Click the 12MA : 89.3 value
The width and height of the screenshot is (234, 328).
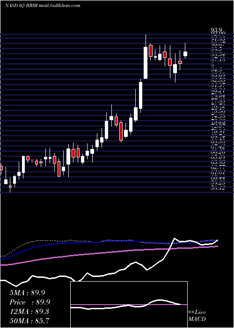pos(29,312)
